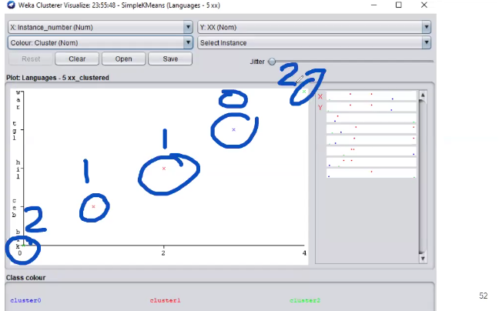The image size is (499, 311).
Task: Click the 'Plot: Languages - 5 xx_clustered' label
Action: 58,78
